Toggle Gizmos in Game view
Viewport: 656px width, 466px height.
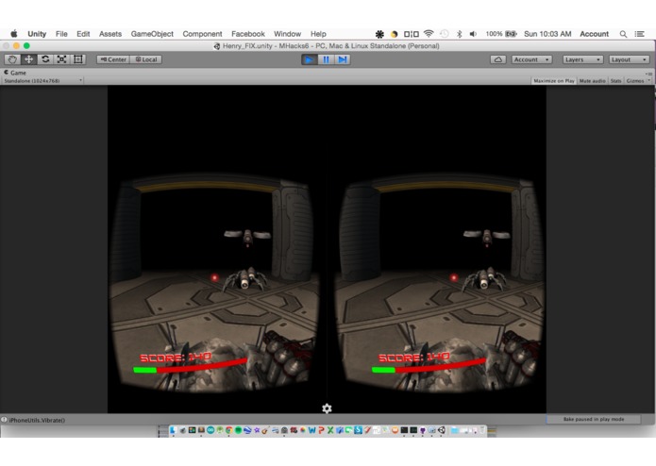coord(634,81)
